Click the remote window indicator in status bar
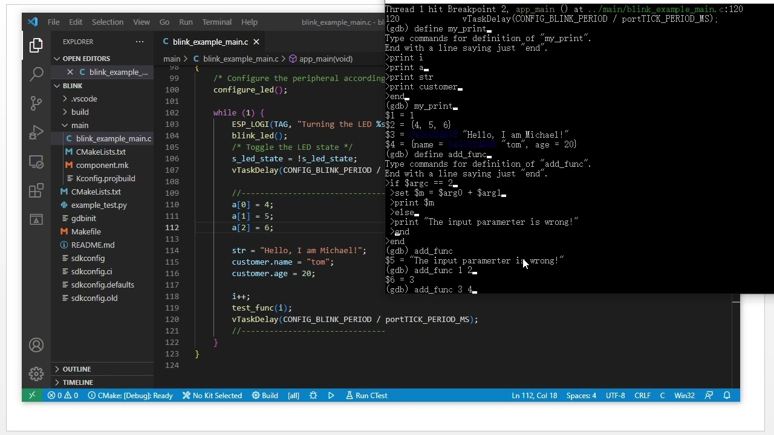The width and height of the screenshot is (774, 435). click(x=32, y=395)
